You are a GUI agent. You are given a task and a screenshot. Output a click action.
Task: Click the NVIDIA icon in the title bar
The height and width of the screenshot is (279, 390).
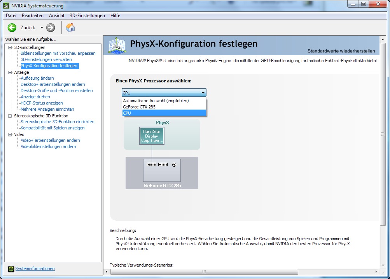pyautogui.click(x=6, y=5)
